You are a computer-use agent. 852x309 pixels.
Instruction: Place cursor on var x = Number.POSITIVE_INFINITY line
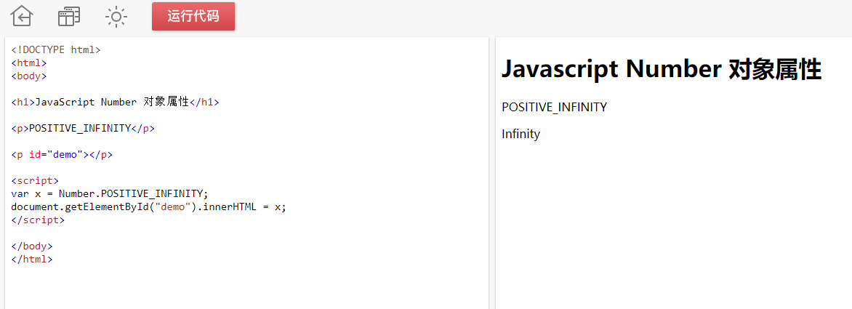click(x=110, y=193)
